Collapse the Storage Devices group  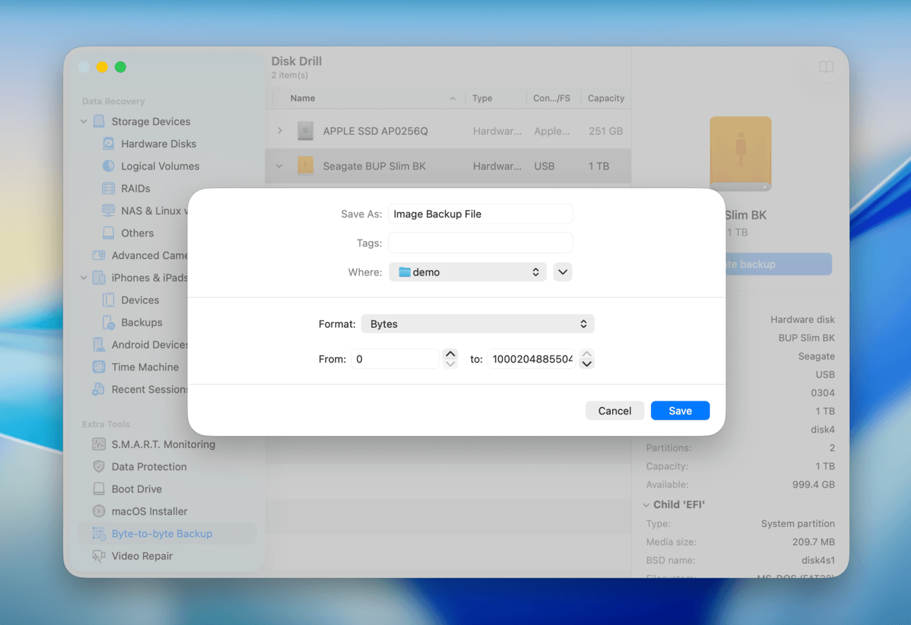point(84,122)
